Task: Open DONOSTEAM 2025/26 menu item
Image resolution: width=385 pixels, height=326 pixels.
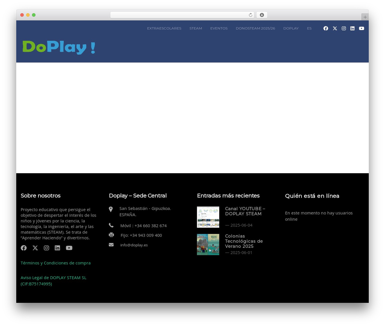Action: tap(255, 28)
